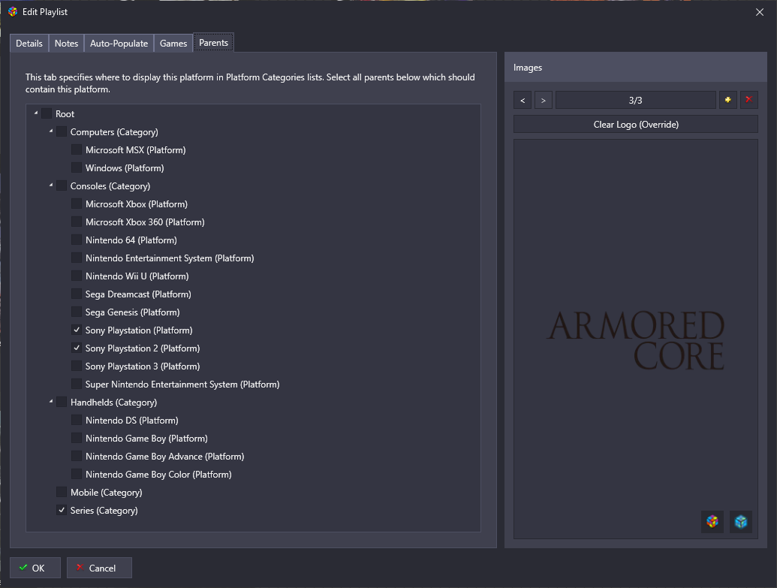Click the LaunchBox icon in title bar

click(x=12, y=12)
